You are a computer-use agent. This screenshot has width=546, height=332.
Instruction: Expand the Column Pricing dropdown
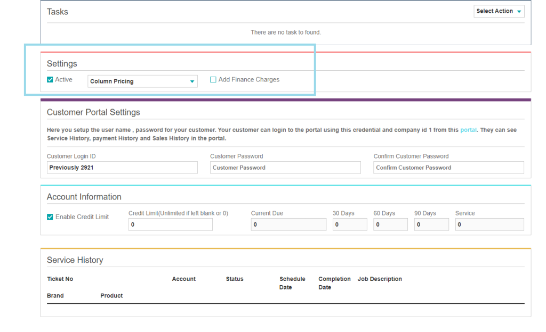[142, 81]
